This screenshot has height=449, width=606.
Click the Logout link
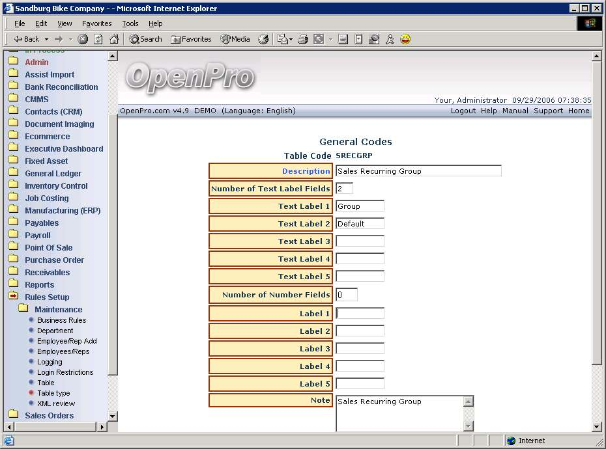463,111
